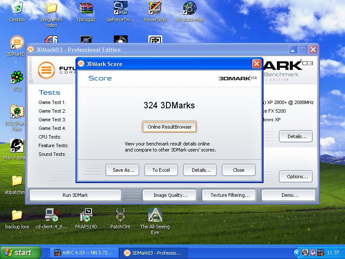The width and height of the screenshot is (345, 259).
Task: Click the Game Test 1: label
Action: (52, 102)
